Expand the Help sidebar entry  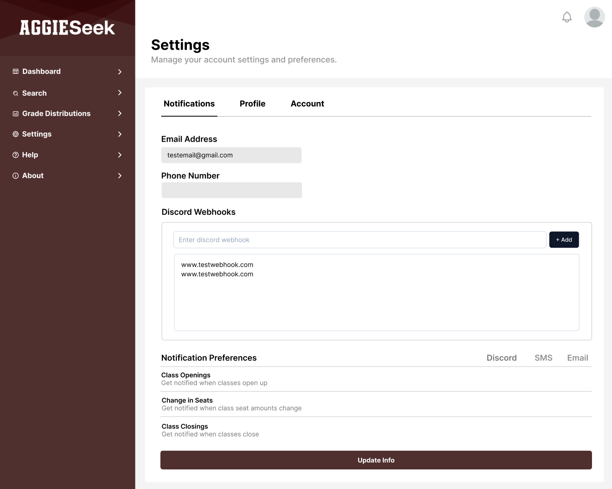(x=120, y=155)
